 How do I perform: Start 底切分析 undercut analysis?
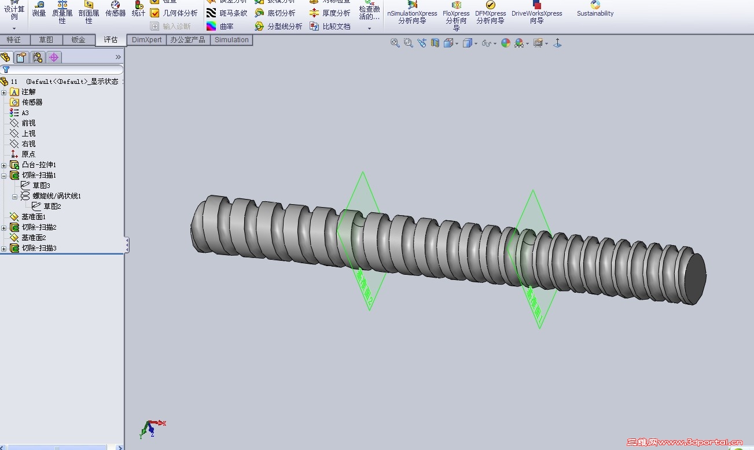(x=275, y=13)
